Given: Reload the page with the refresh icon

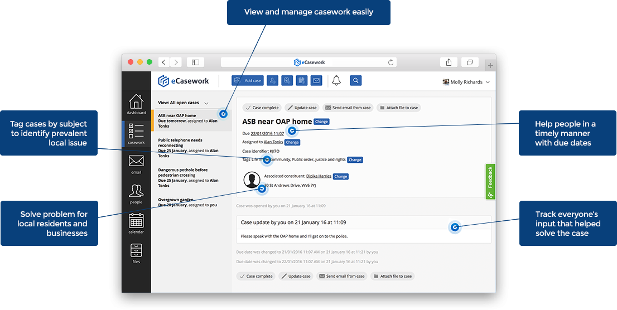Looking at the screenshot, I should [391, 62].
